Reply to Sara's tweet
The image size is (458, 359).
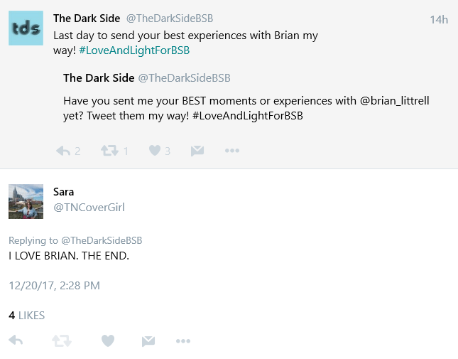16,341
